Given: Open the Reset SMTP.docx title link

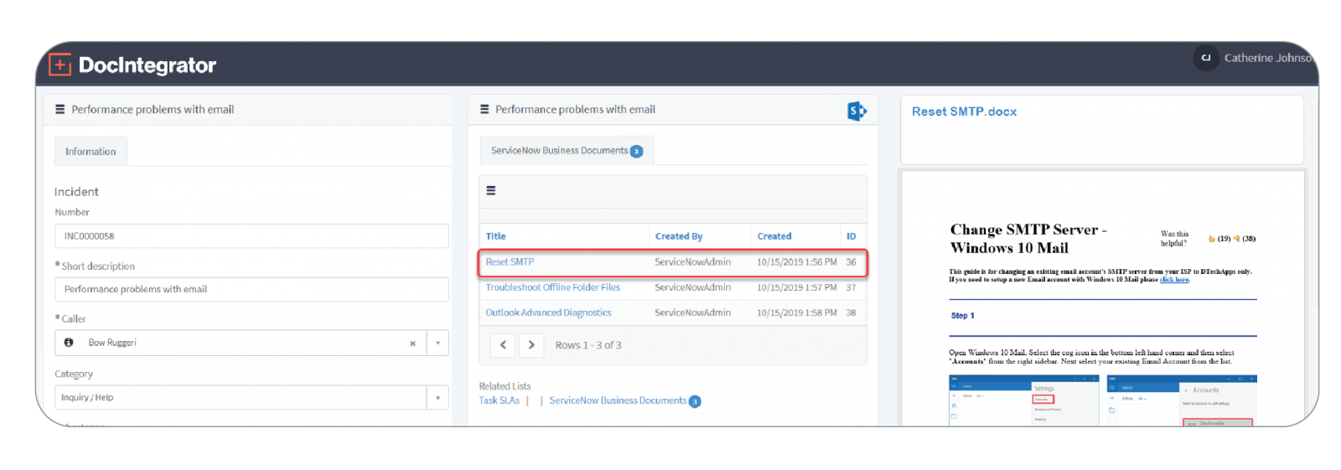Looking at the screenshot, I should pos(964,111).
